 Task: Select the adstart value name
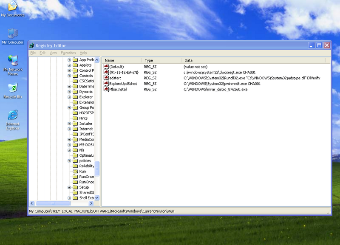115,78
